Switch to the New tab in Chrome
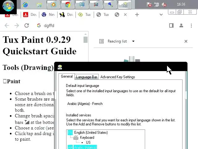Viewport: 198px width, 149px height. coord(48,15)
